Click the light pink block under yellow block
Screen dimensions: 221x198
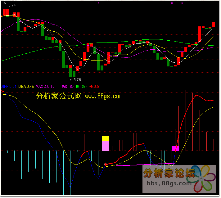[x=106, y=146]
